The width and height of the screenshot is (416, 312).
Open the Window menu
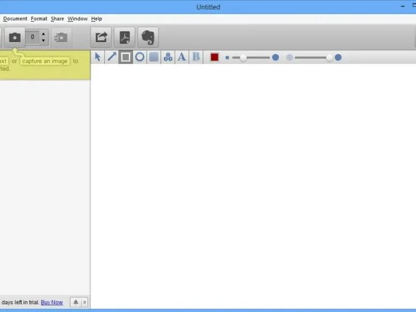pos(77,19)
